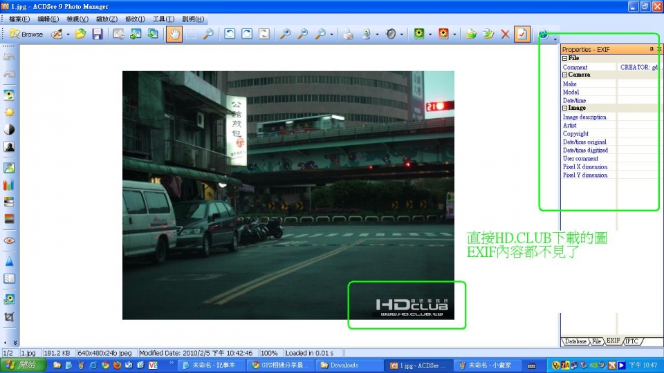Select the Hand scroll tool
The height and width of the screenshot is (373, 664).
[x=174, y=35]
